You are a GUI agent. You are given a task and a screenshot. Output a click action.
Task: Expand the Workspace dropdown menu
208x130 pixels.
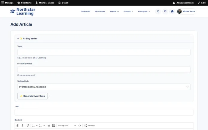(x=144, y=11)
